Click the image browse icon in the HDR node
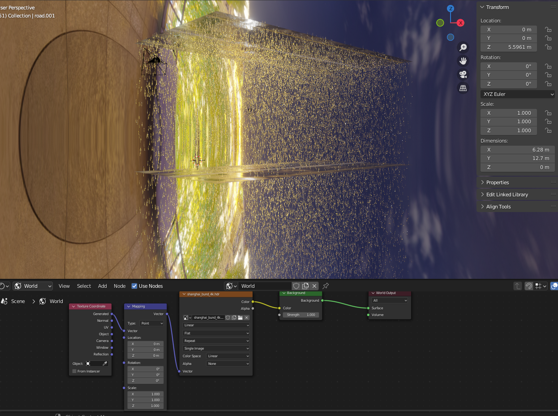 click(187, 317)
